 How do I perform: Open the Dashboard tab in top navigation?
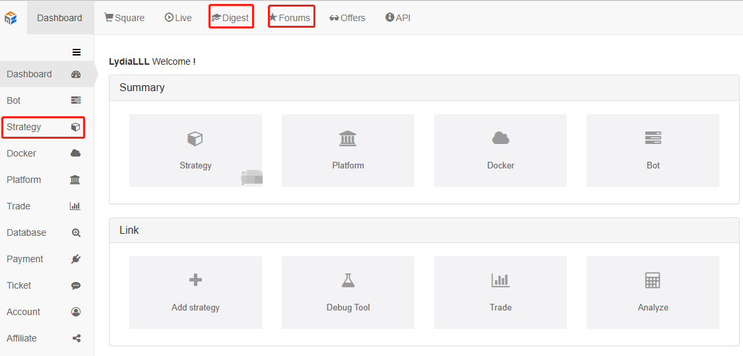pos(59,18)
